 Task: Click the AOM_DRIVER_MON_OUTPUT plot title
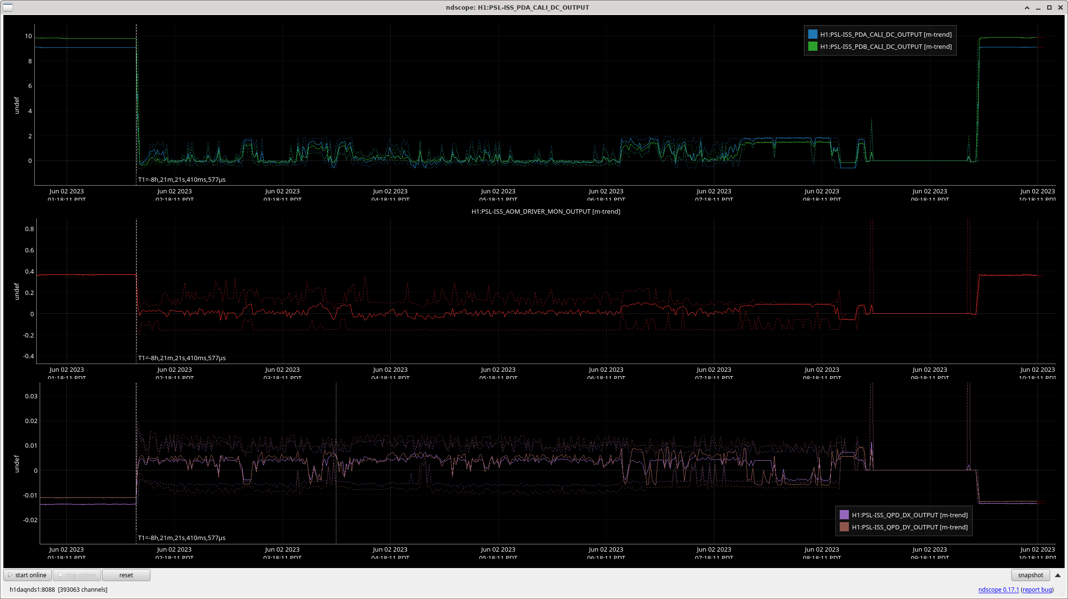[x=546, y=211]
